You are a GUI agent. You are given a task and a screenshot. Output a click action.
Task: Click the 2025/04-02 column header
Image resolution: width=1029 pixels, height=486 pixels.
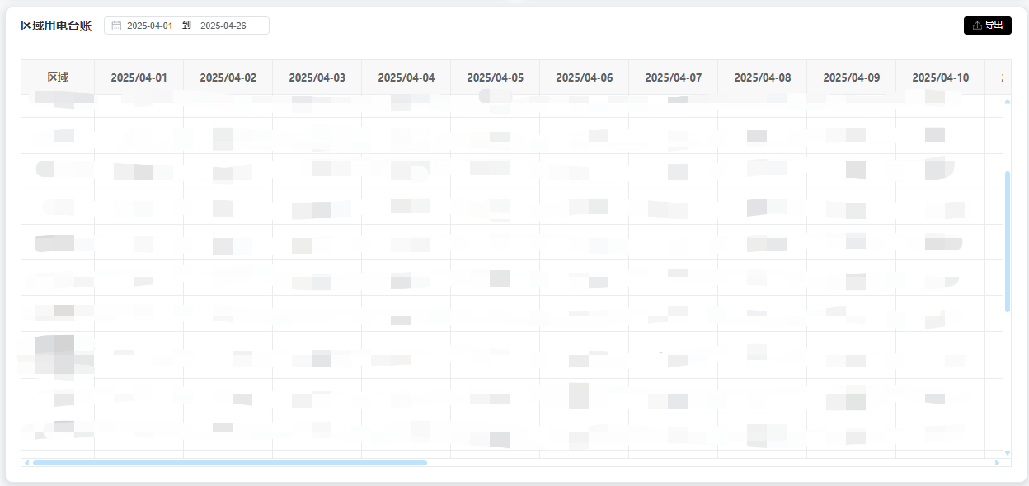point(228,77)
